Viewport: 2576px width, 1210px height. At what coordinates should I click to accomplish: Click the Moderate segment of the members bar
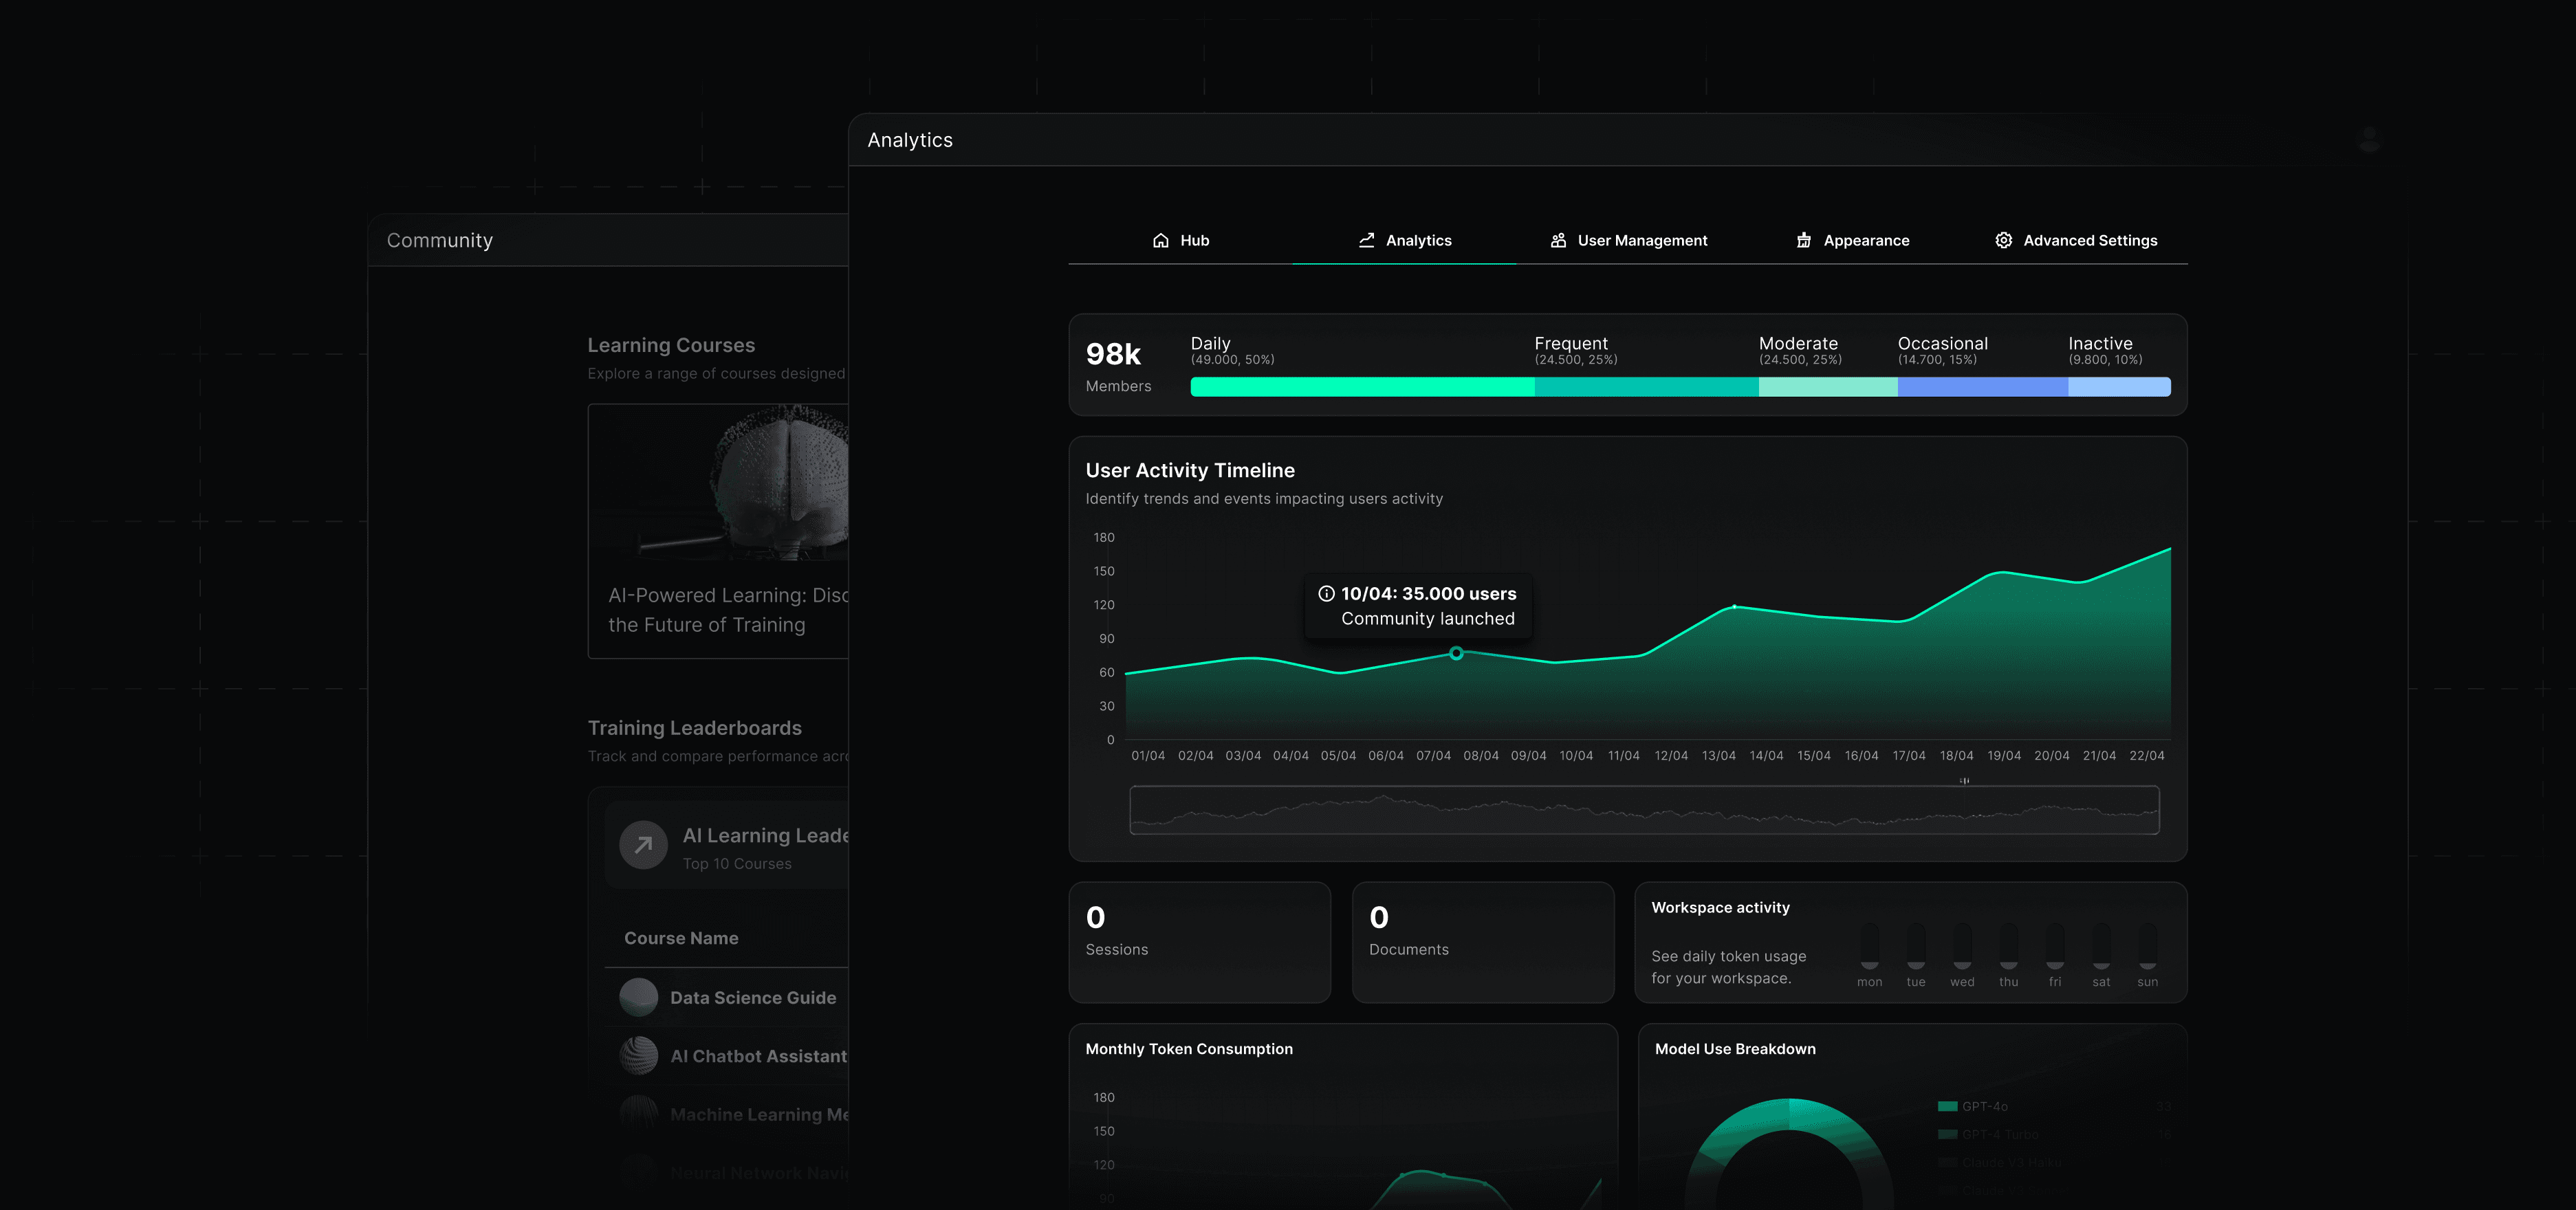point(1828,387)
